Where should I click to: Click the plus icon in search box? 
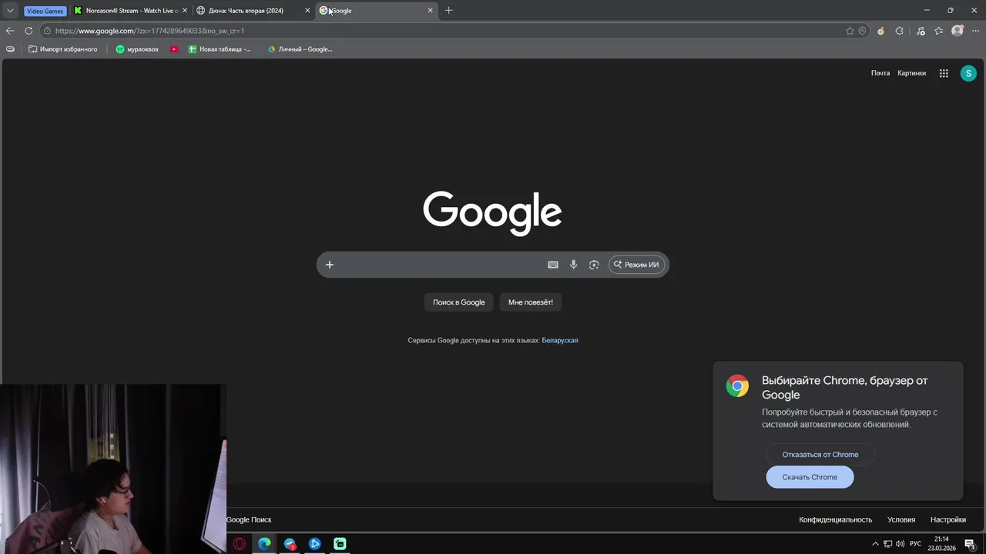click(x=329, y=265)
